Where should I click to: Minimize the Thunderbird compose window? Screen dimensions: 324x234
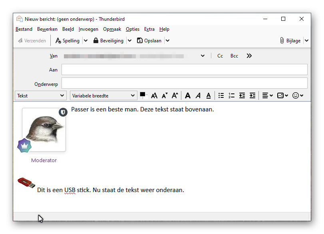click(x=265, y=19)
